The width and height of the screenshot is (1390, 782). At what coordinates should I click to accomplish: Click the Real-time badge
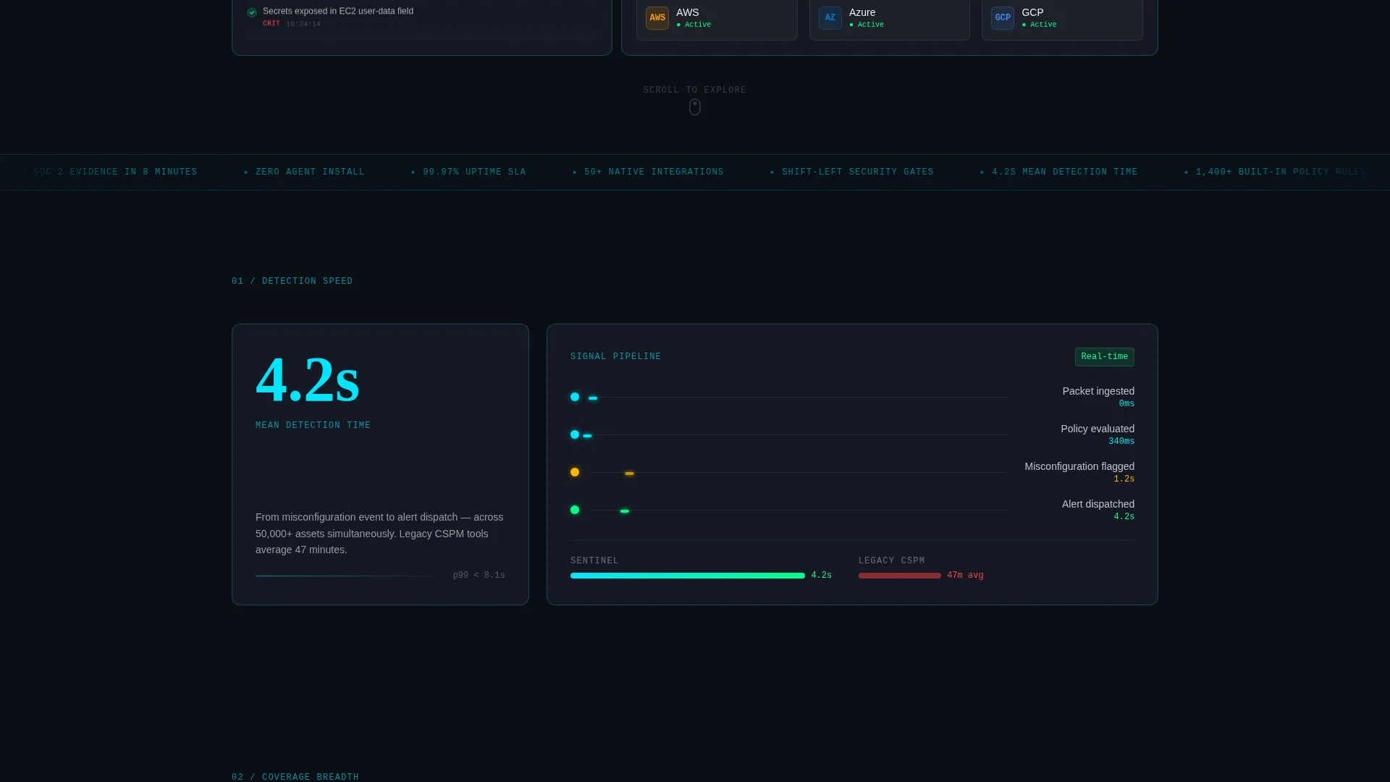1104,357
